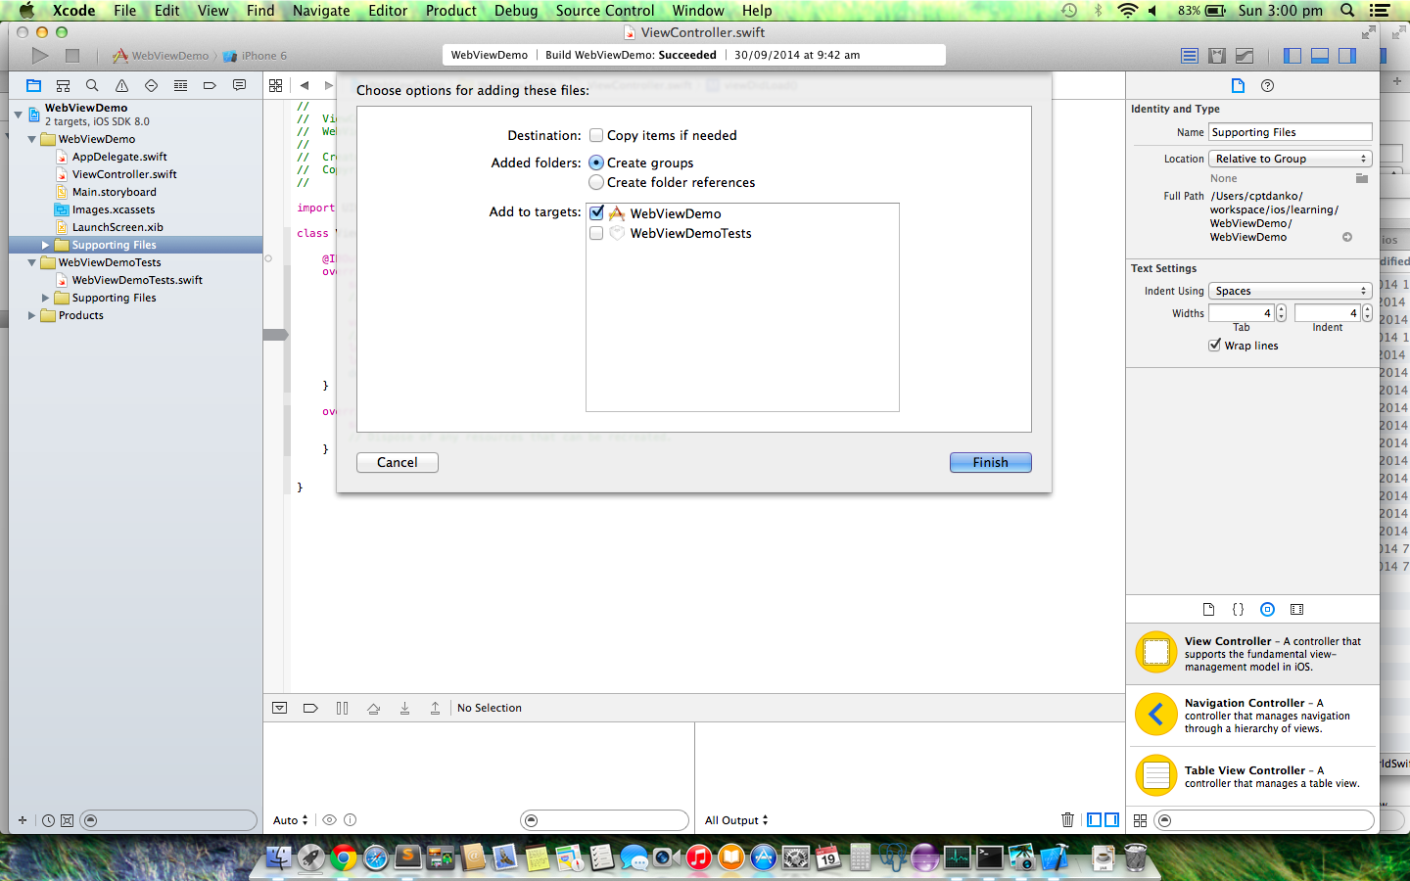Show the Debug navigator
1410x881 pixels.
180,85
